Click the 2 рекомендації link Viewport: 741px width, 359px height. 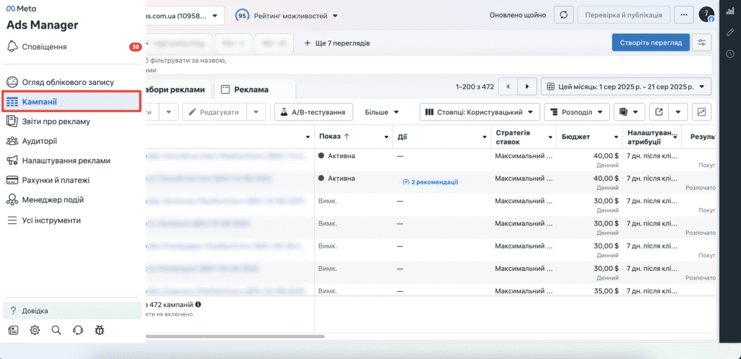[430, 181]
